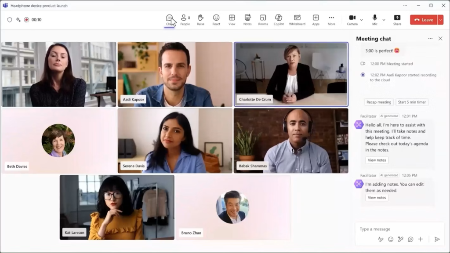Screen dimensions: 450x253
Task: Click the sparkle AI indicator icon
Action: (x=18, y=19)
